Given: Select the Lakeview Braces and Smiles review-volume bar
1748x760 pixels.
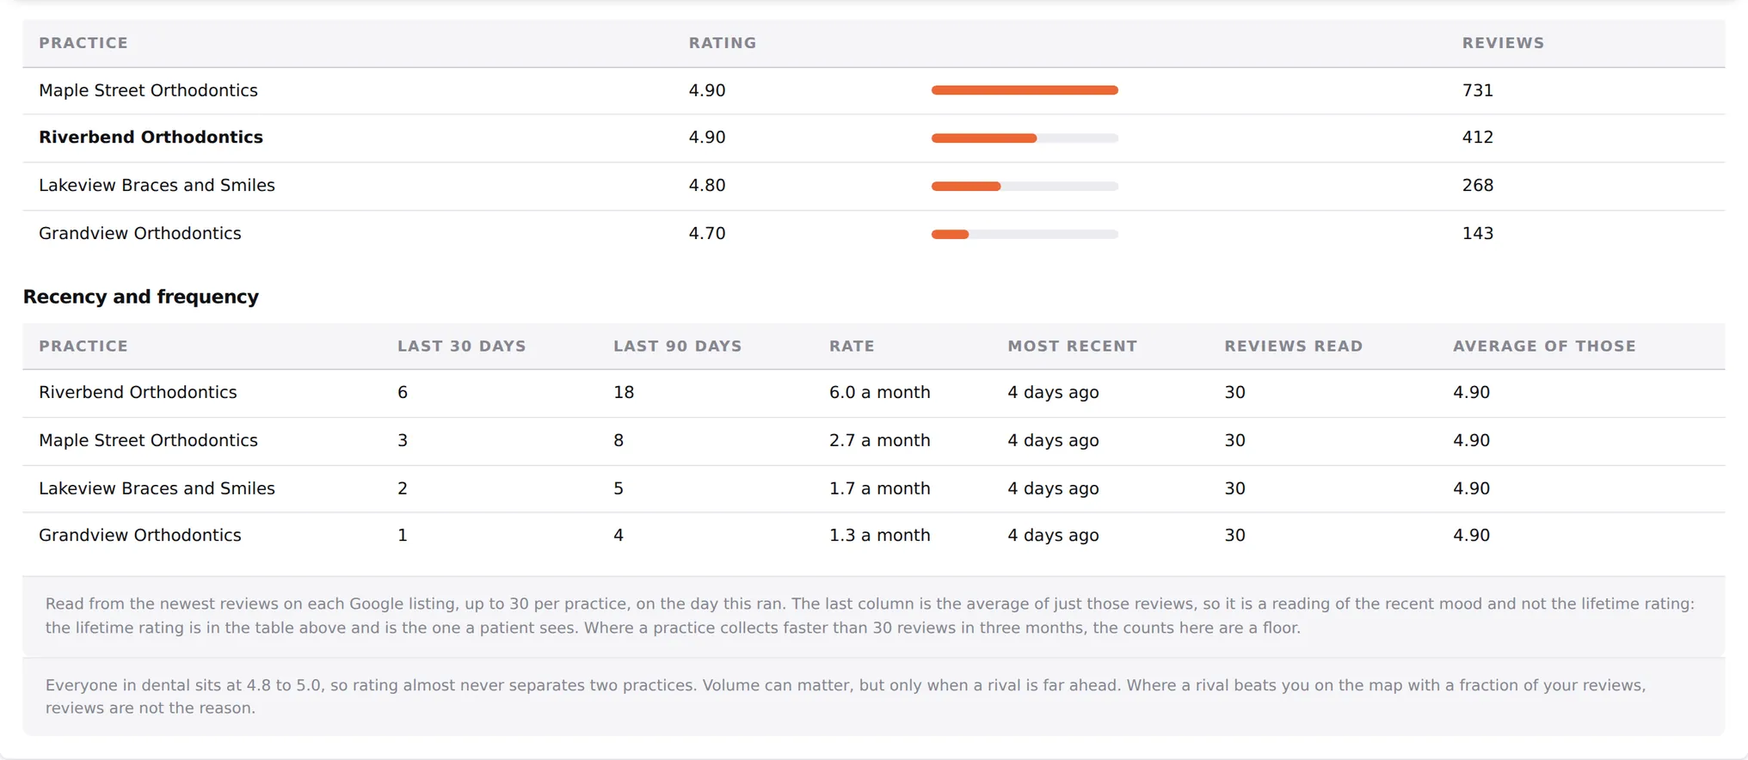Looking at the screenshot, I should tap(1025, 187).
